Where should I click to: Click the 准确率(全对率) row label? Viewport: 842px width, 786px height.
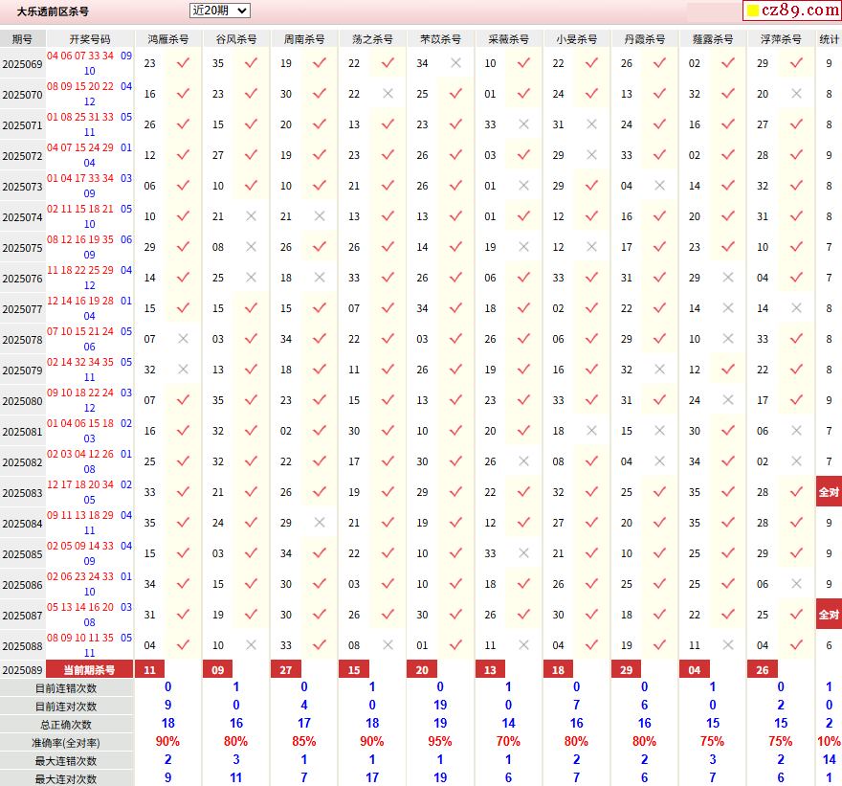coord(66,743)
